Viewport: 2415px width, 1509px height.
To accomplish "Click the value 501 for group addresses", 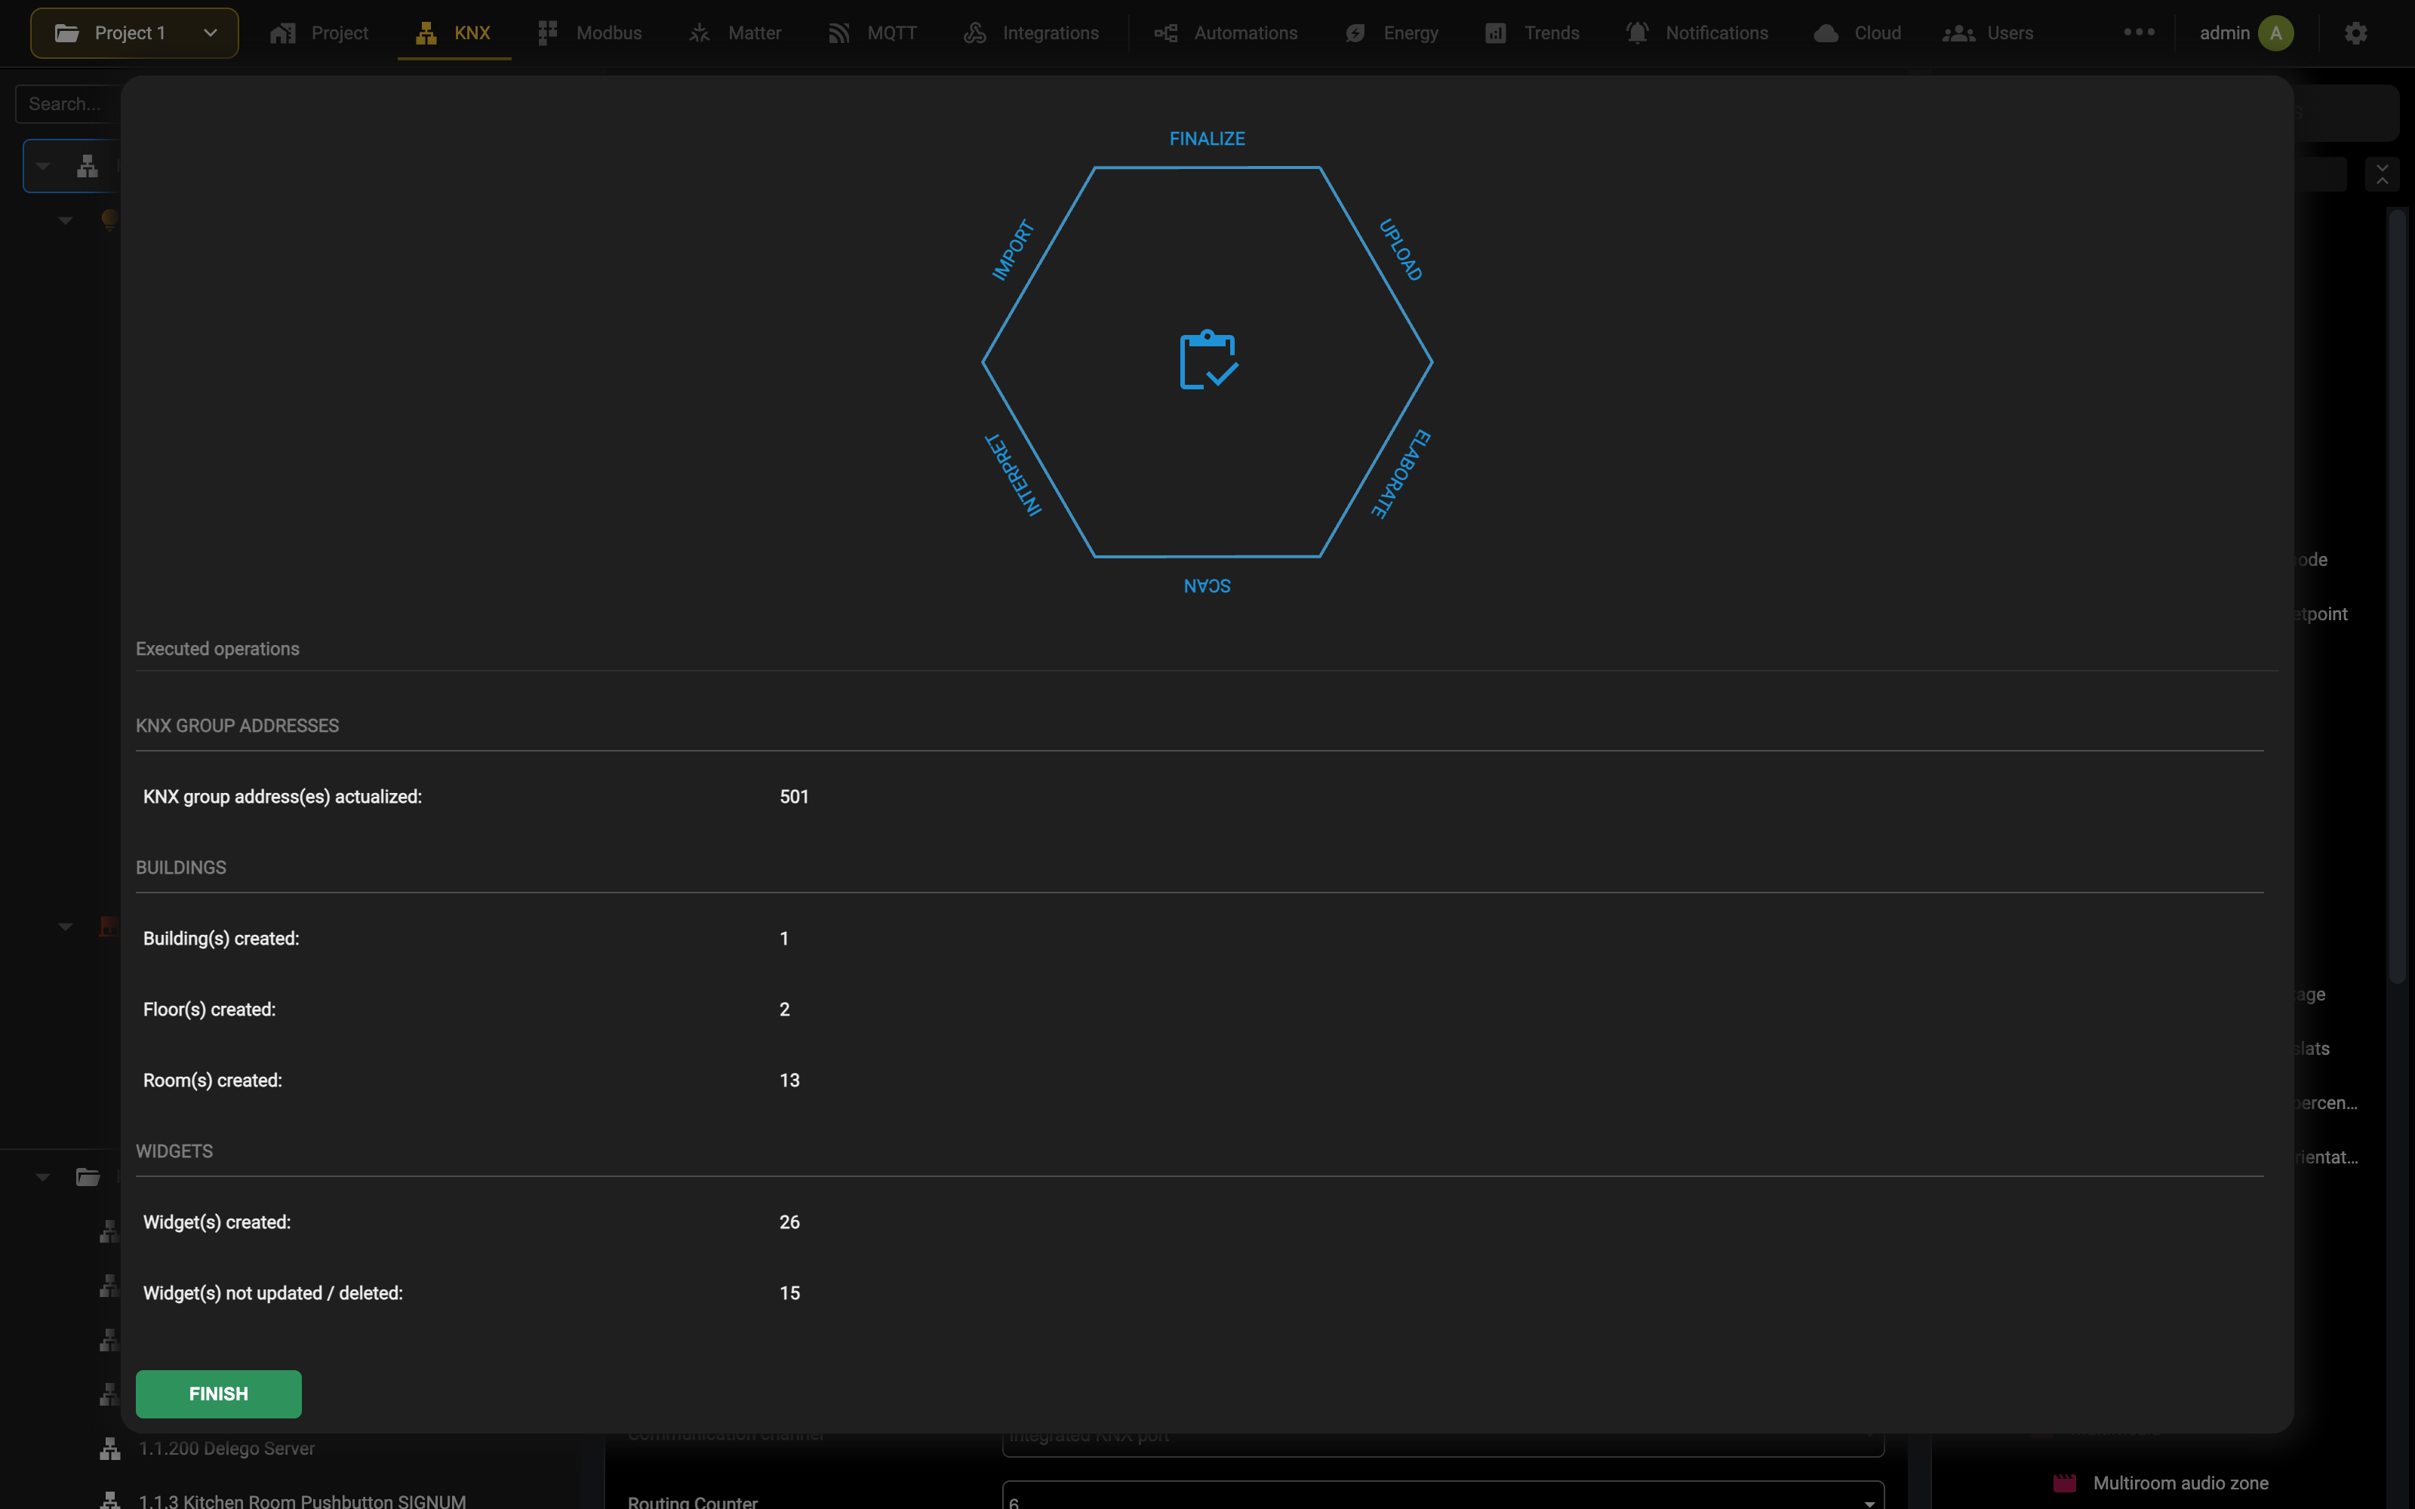I will tap(795, 797).
